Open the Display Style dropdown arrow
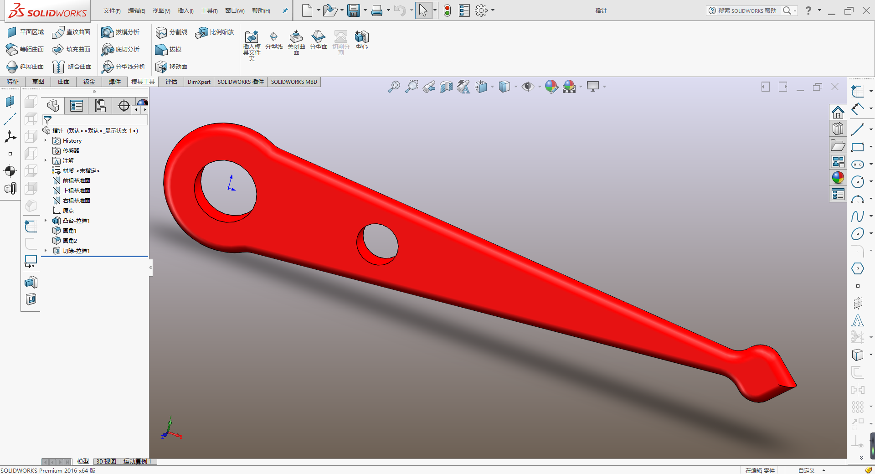Screen dimensions: 875x474 pos(516,87)
